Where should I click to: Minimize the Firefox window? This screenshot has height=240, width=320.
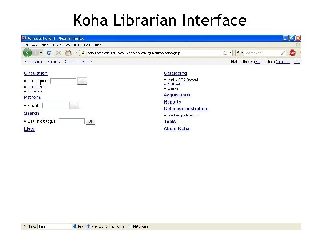(285, 38)
